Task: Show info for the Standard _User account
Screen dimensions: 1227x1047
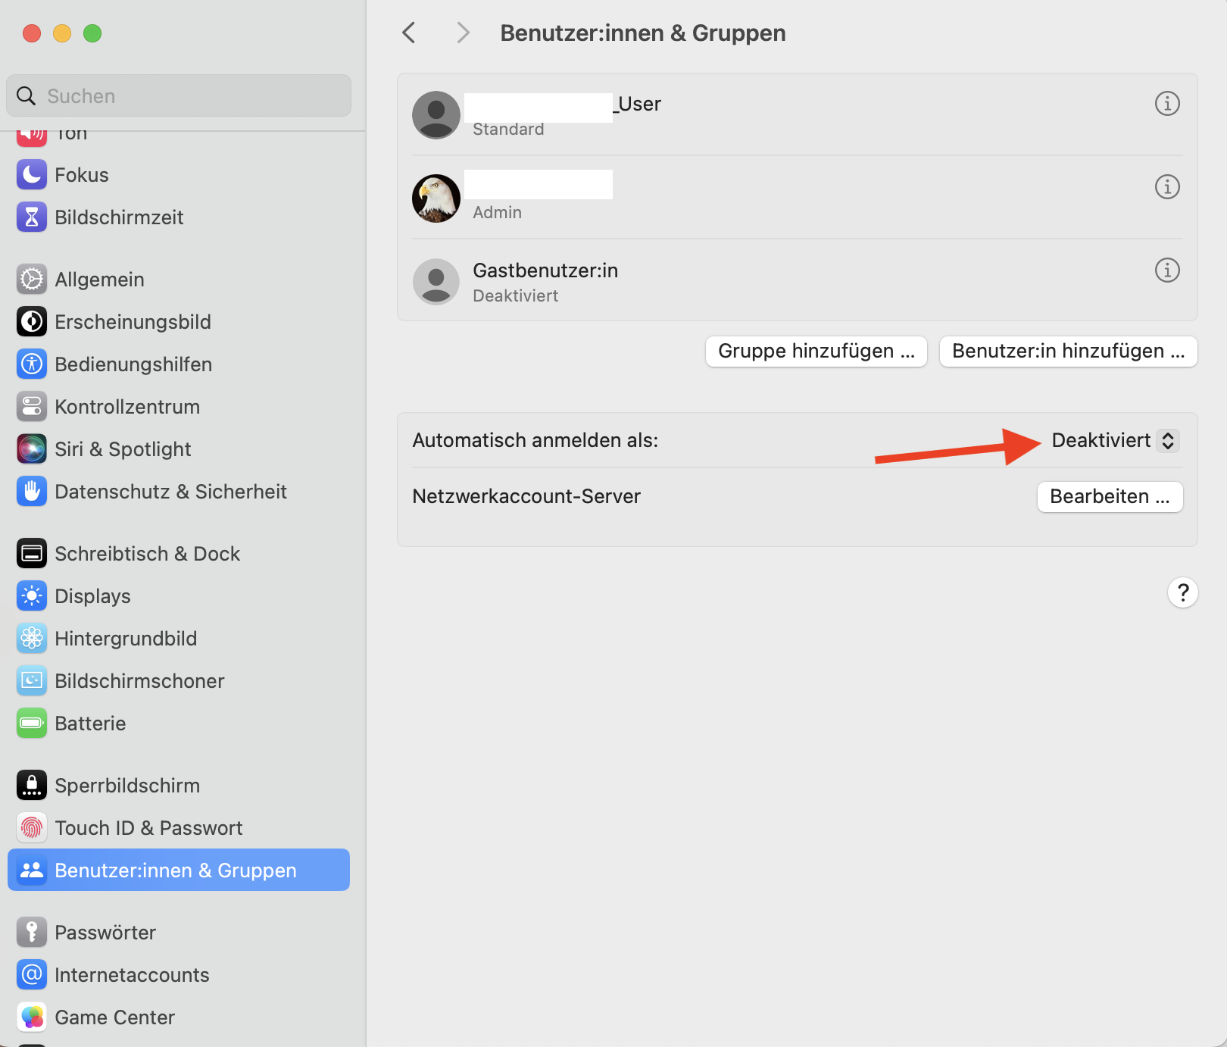Action: point(1167,103)
